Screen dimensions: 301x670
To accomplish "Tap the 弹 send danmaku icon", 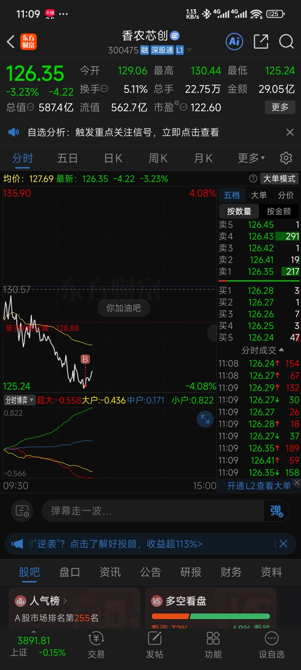I will tap(276, 511).
